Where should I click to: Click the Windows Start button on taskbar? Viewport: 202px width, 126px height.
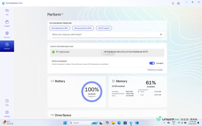click(65, 123)
